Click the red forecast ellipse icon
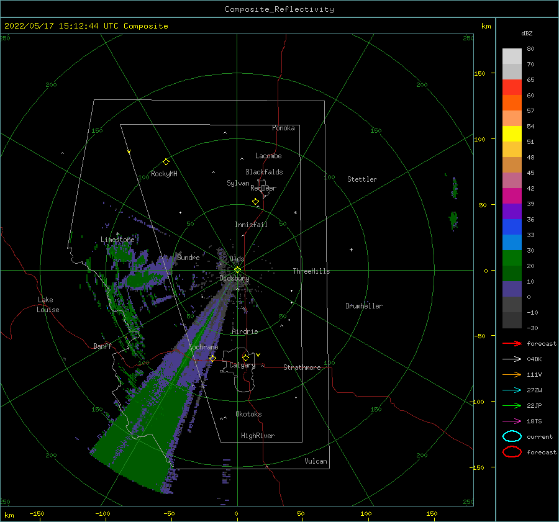 (x=512, y=452)
